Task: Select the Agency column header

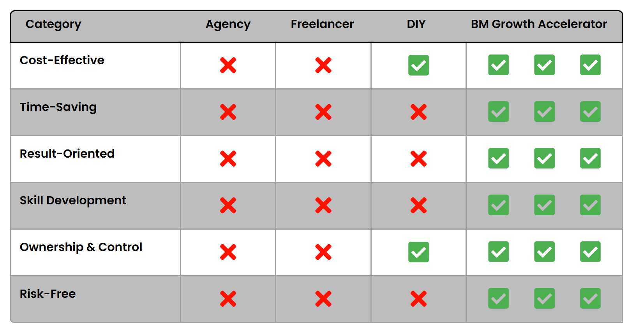Action: (x=228, y=24)
